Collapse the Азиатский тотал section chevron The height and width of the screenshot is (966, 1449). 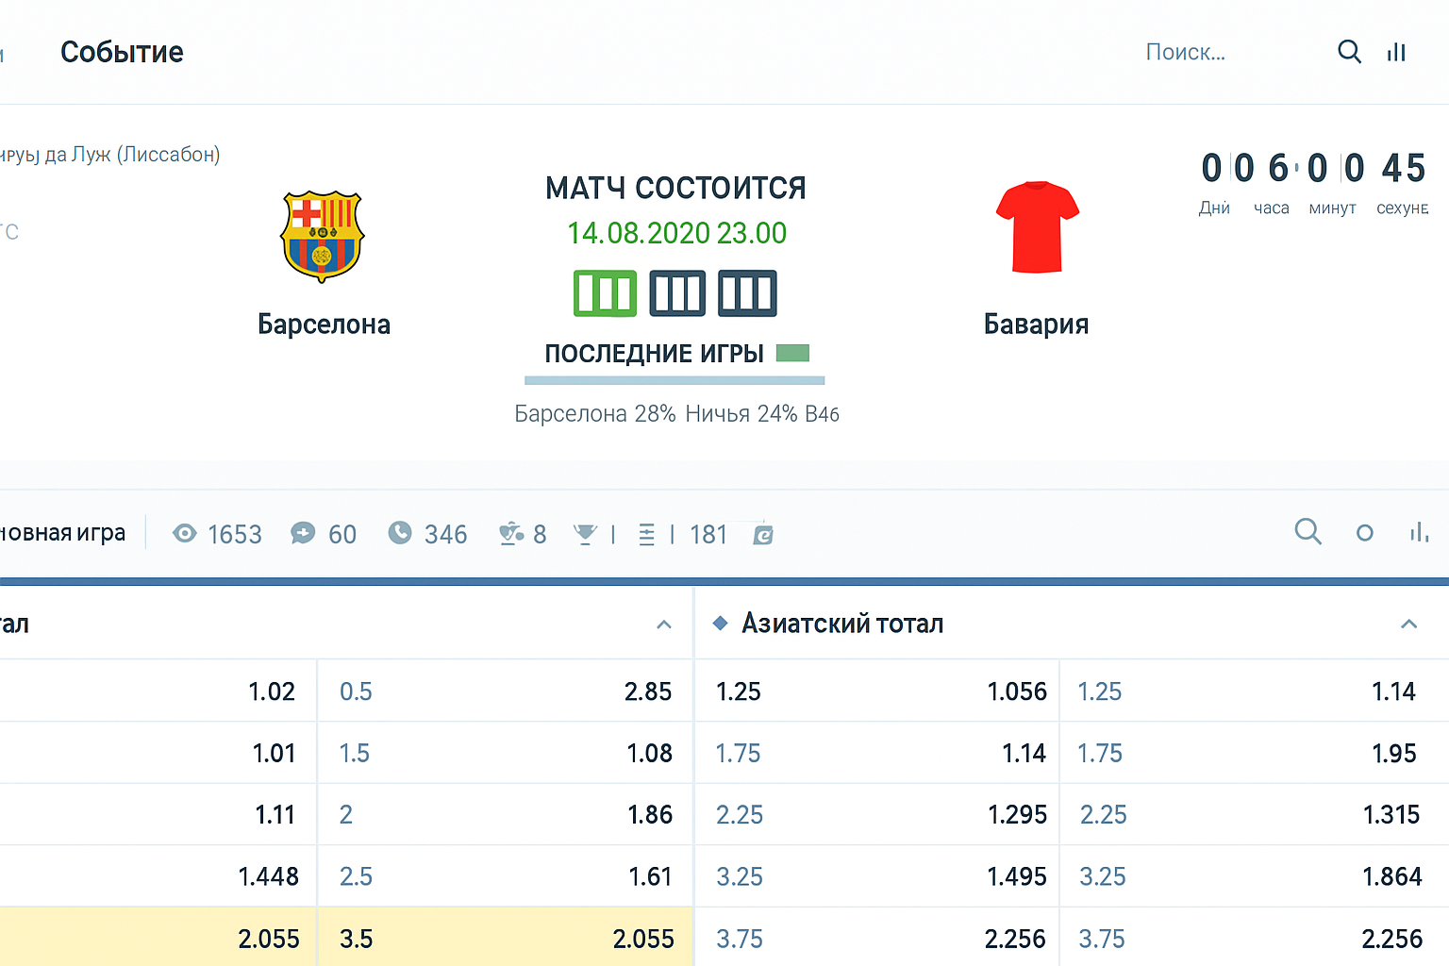1408,624
